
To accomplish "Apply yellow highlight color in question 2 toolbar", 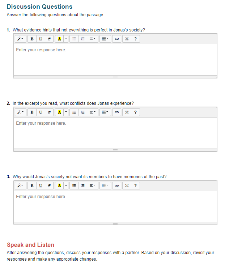I will tap(59, 112).
